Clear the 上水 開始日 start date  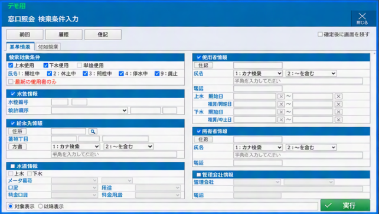pos(281,96)
